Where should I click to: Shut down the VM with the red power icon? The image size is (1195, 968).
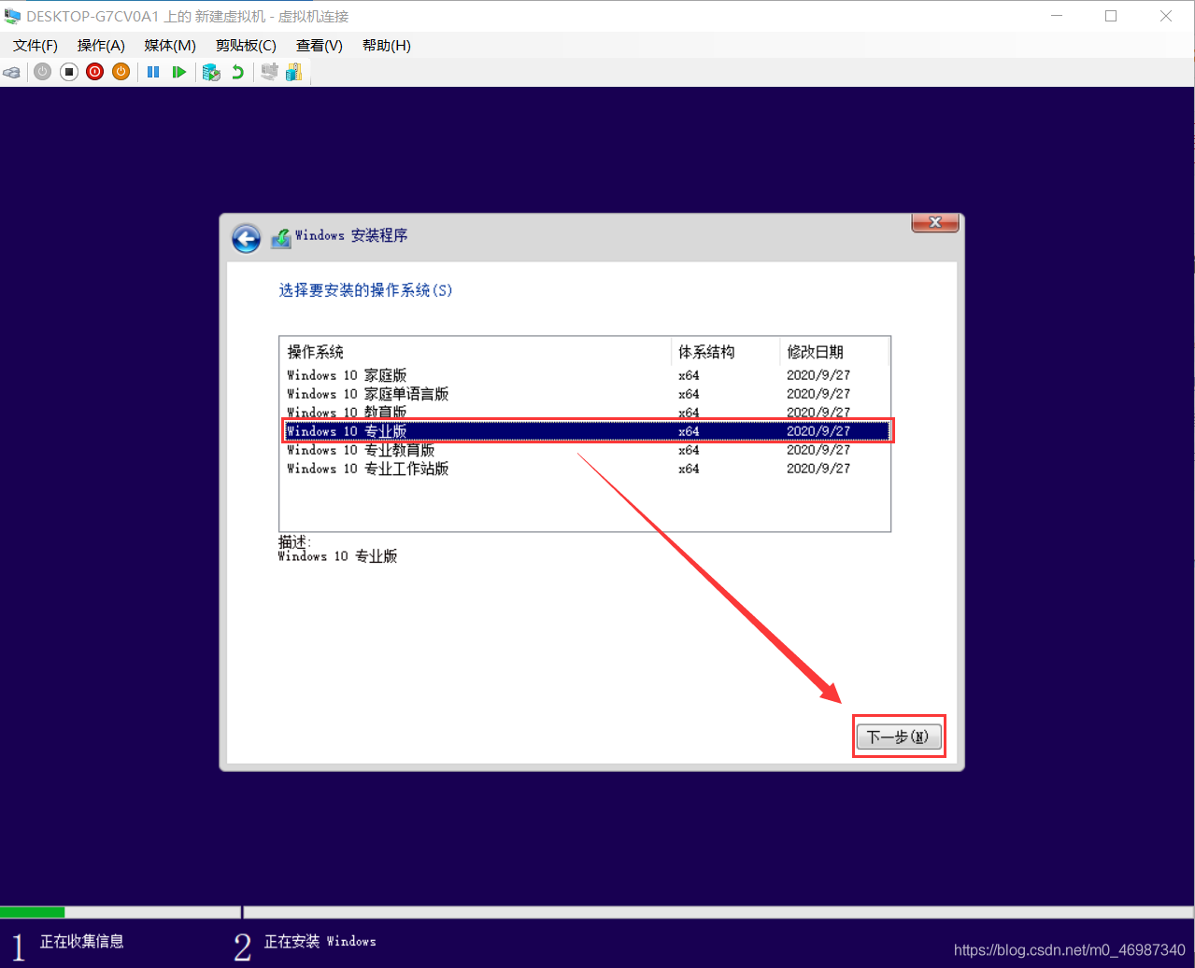tap(95, 72)
